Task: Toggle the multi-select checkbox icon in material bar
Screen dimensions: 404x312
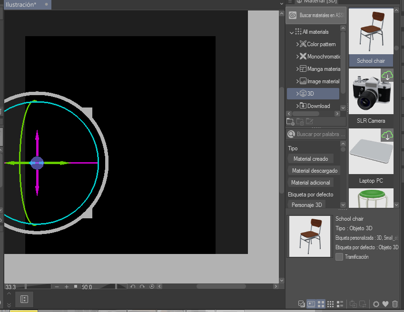Action: 301,304
